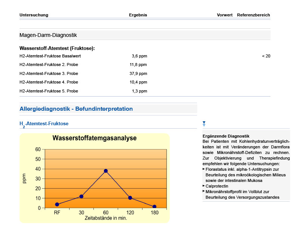Select the RF data point on chart
This screenshot has height=233, width=299.
click(x=57, y=204)
